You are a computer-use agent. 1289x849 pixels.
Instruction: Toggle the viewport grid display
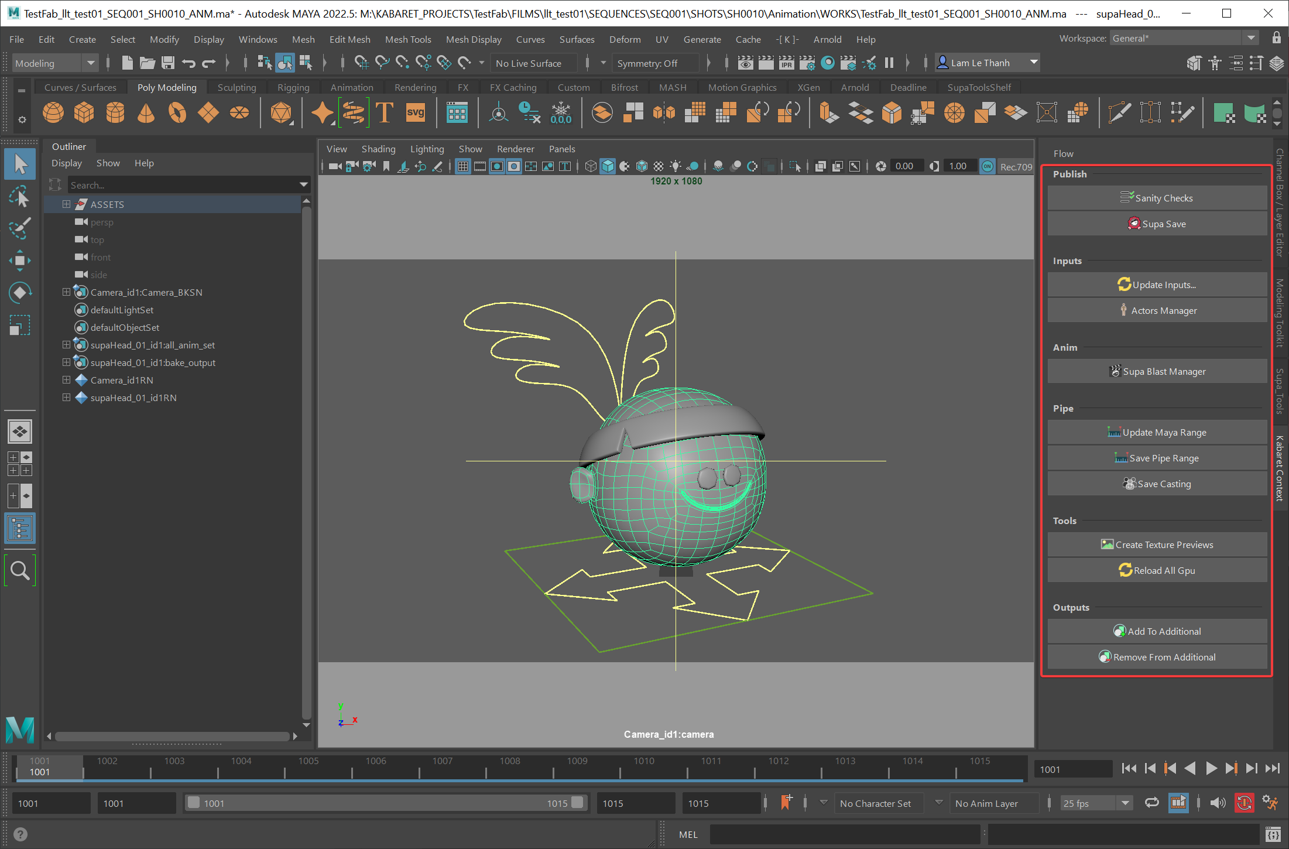pos(463,167)
